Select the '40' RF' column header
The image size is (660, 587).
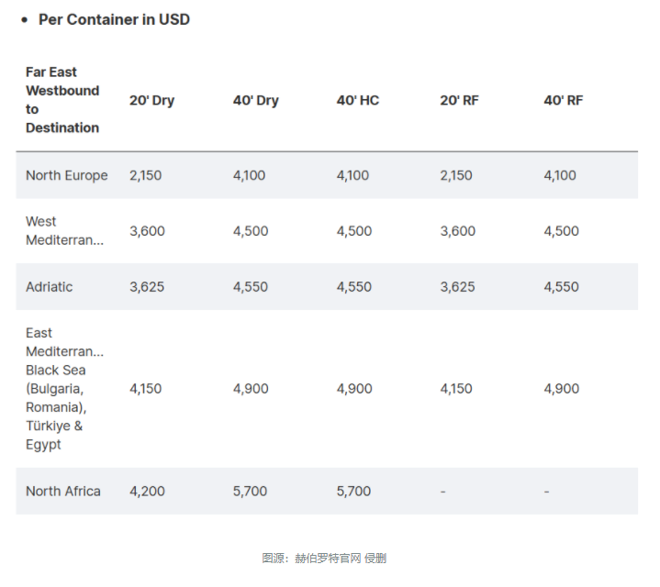coord(564,100)
